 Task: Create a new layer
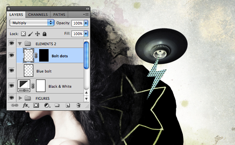(68, 106)
